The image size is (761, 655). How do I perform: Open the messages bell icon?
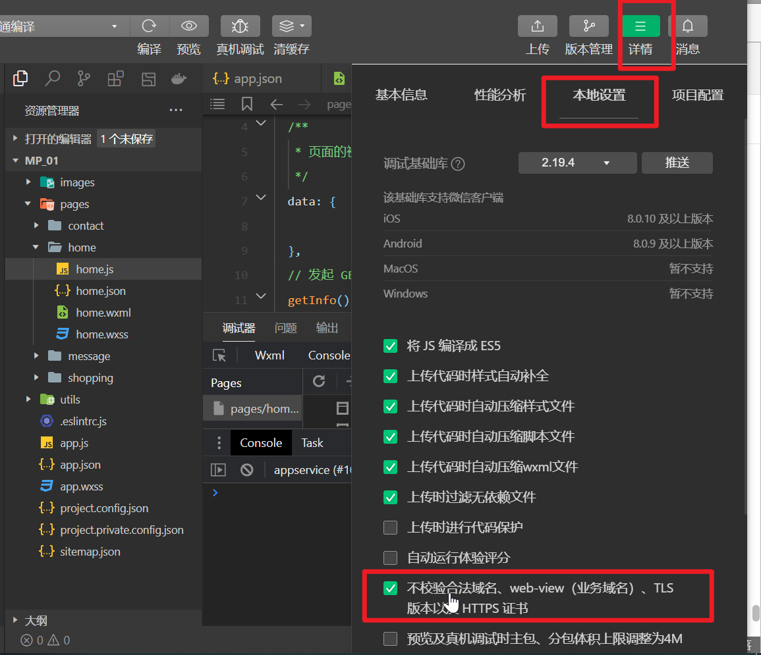688,26
